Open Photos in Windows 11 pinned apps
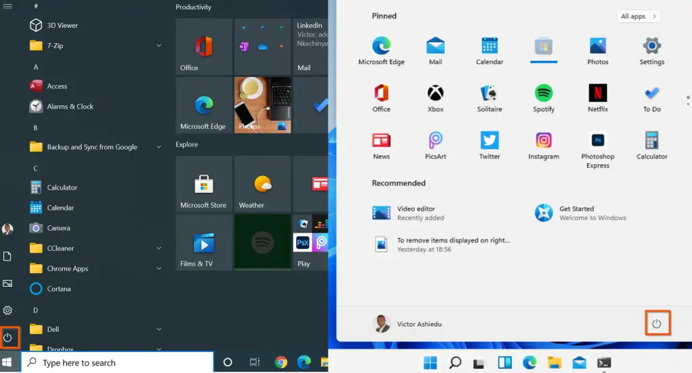The image size is (692, 373). click(x=597, y=51)
